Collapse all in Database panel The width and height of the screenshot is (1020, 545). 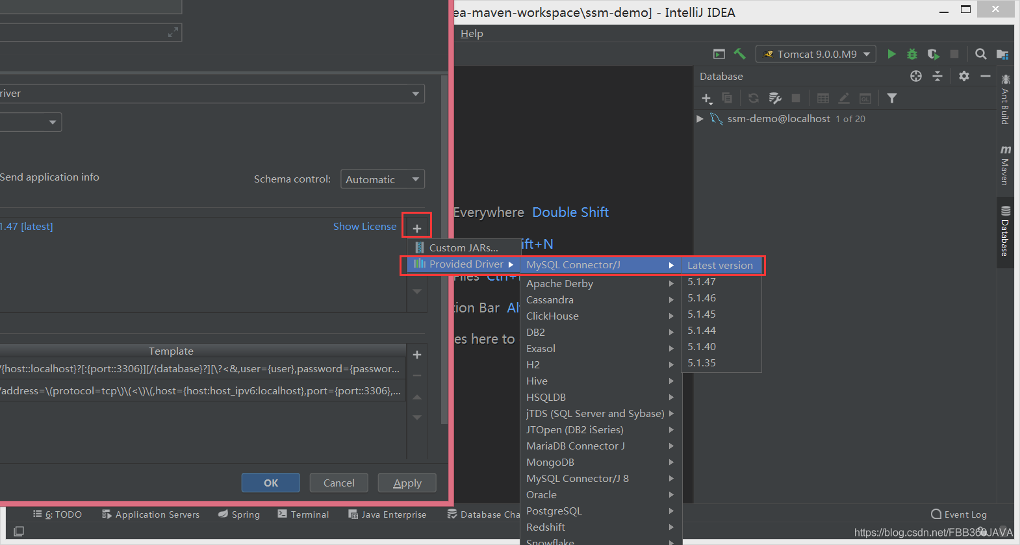(x=937, y=76)
